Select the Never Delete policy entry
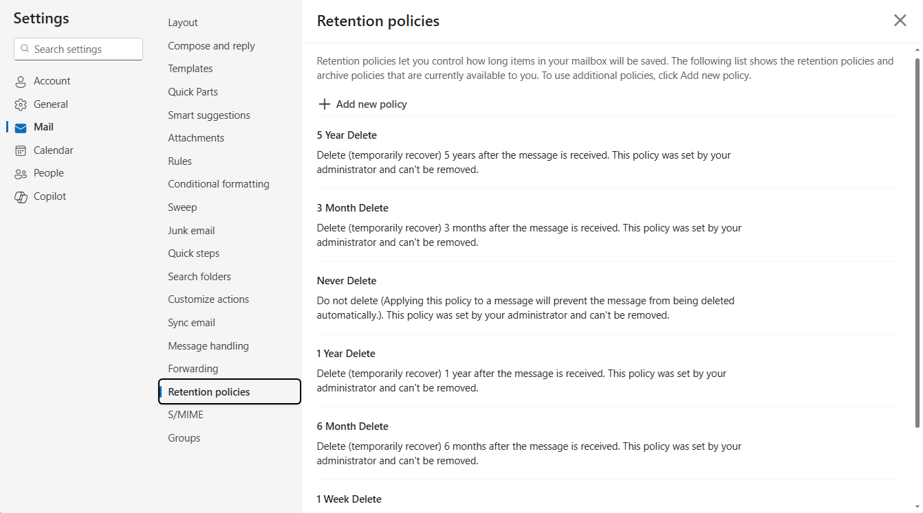This screenshot has width=923, height=513. pyautogui.click(x=347, y=281)
